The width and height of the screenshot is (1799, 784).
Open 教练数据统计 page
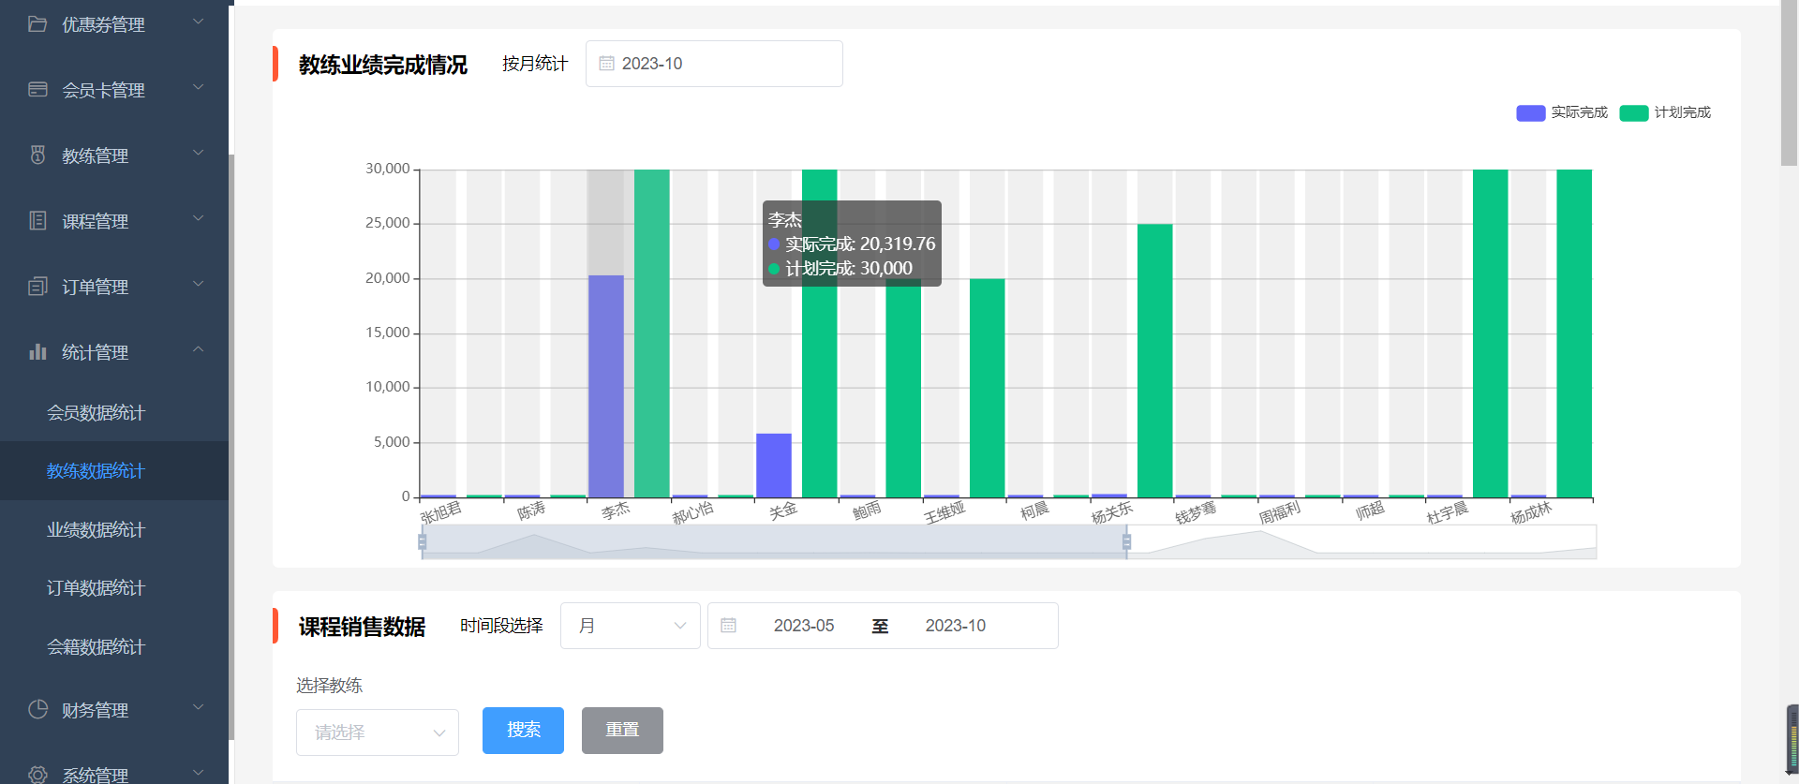114,471
